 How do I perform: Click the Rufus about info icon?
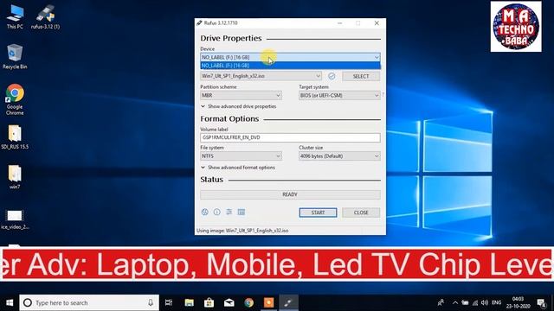[217, 212]
